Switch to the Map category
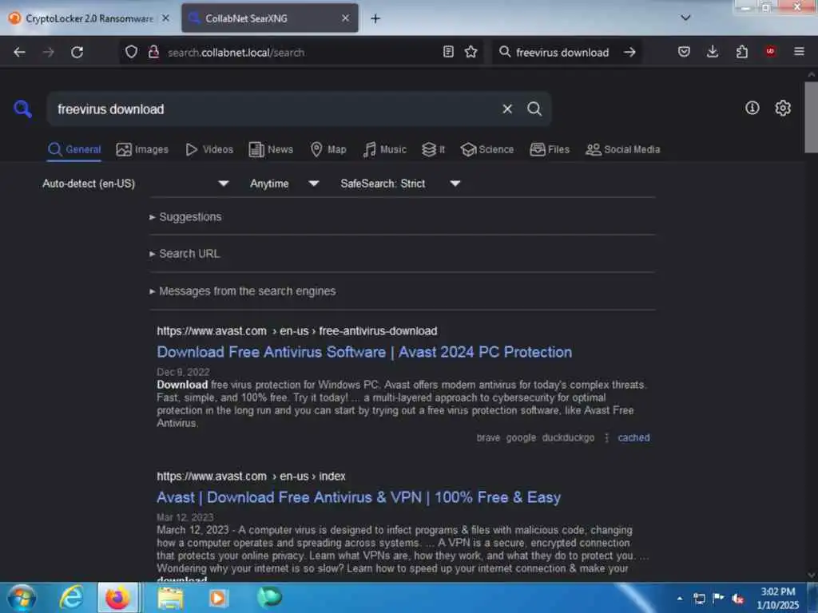The width and height of the screenshot is (818, 613). [328, 149]
